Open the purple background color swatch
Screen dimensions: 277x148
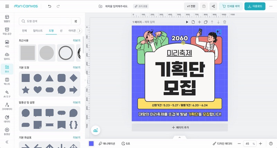(91, 144)
